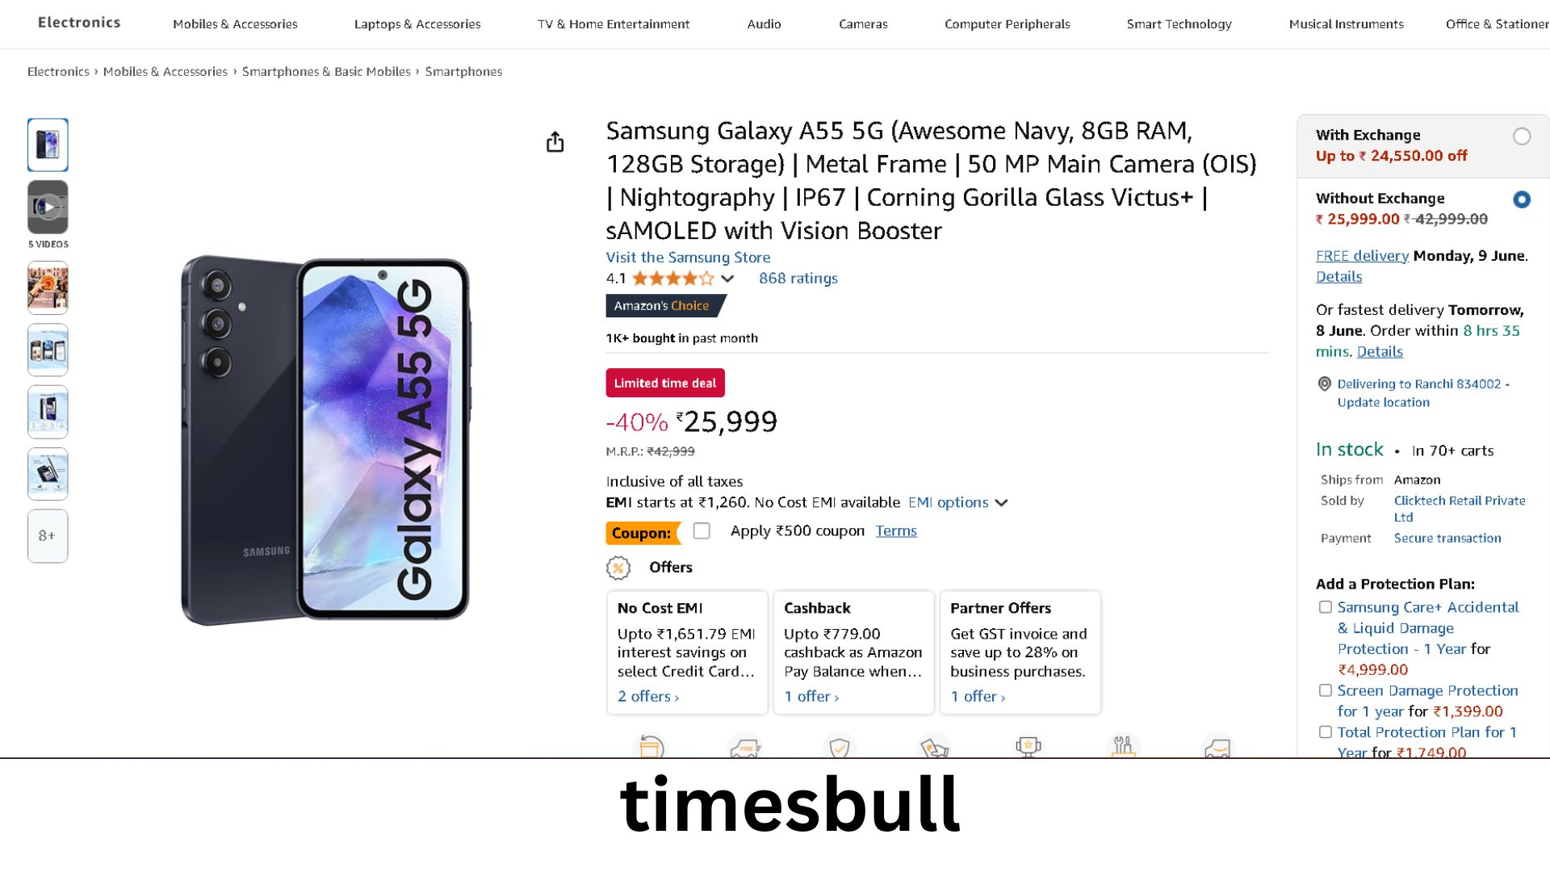Viewport: 1550px width, 872px height.
Task: Check Samsung Care+ Accidental protection plan
Action: (1325, 607)
